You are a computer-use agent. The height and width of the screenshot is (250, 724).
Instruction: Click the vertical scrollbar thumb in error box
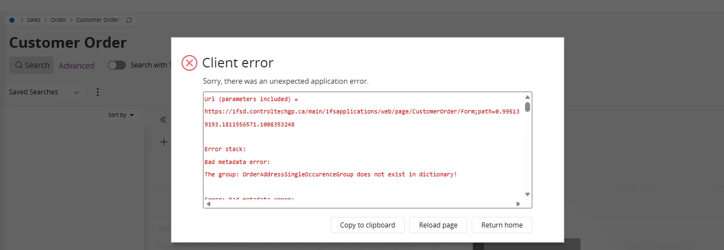coord(527,107)
